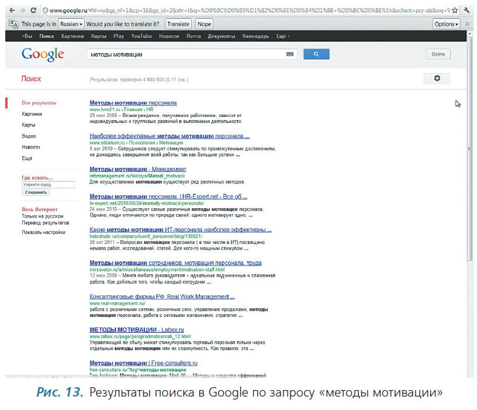
Task: Open Календарь in top bar
Action: (255, 36)
